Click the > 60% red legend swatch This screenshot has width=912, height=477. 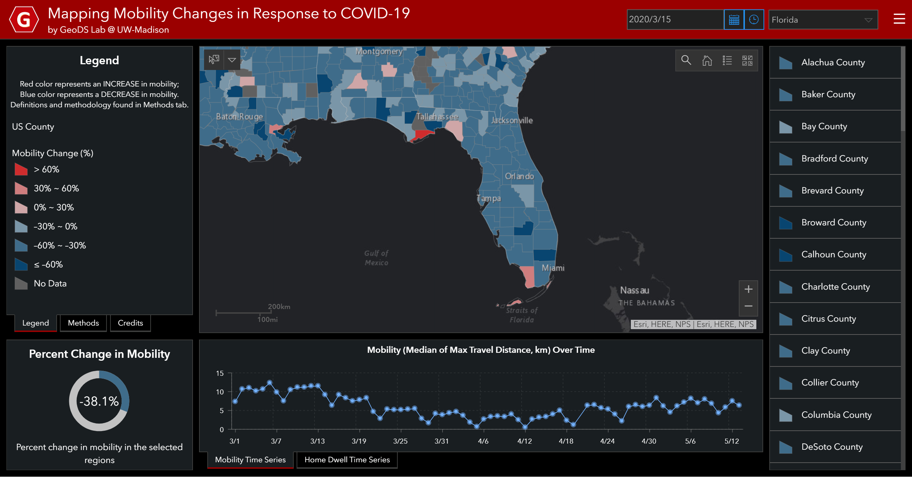21,169
